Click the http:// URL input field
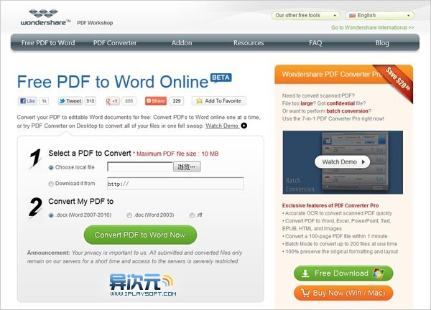The image size is (431, 310). (175, 184)
